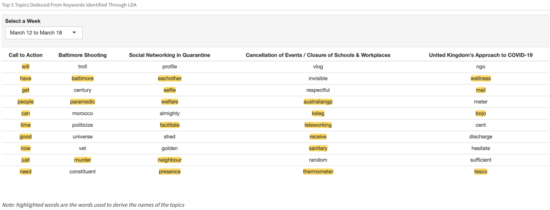Select the highlighted word 'thermometer'
550x210 pixels.
[318, 172]
